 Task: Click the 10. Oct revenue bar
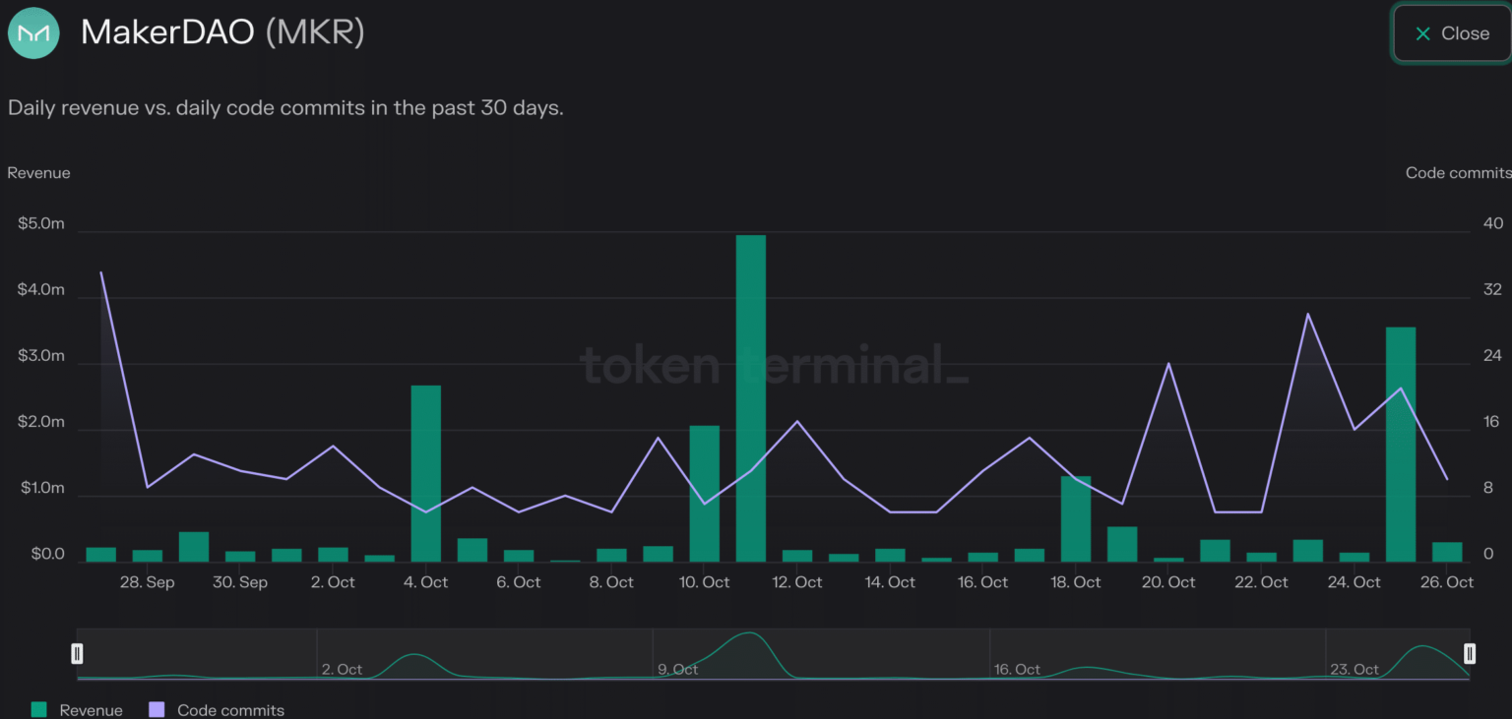(x=704, y=493)
